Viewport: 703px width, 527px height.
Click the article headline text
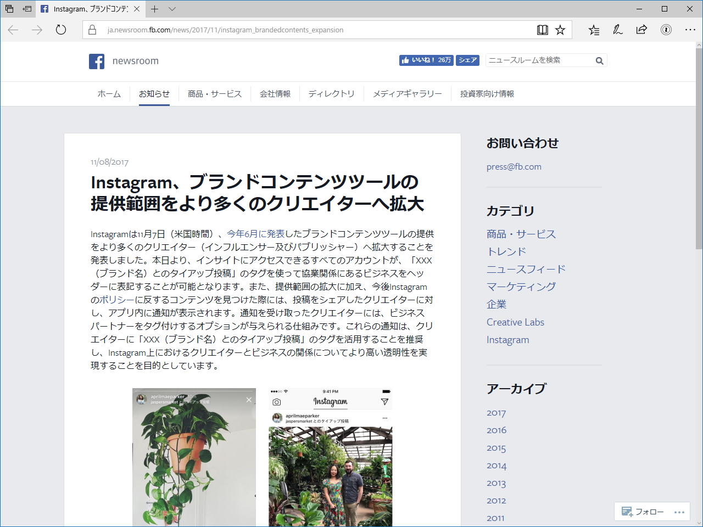pyautogui.click(x=257, y=193)
